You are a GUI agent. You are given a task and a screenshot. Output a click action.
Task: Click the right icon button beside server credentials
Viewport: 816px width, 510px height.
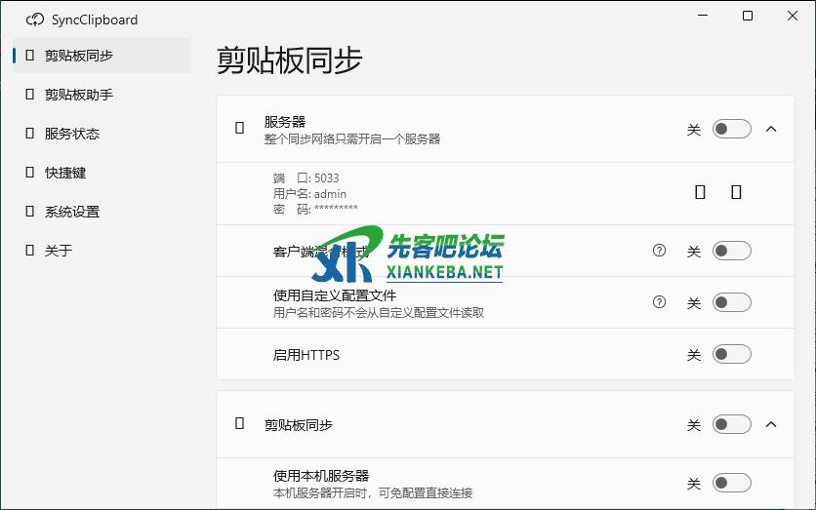point(736,192)
